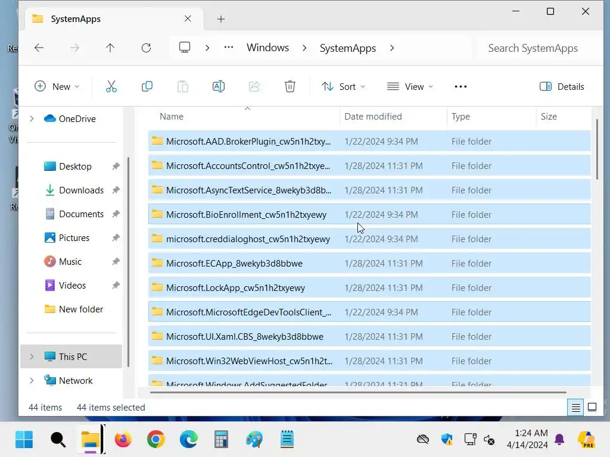Click the Rename icon in toolbar

(219, 86)
